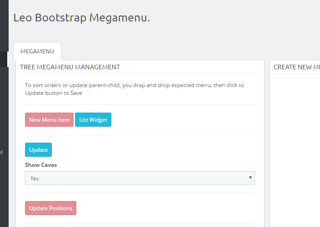The height and width of the screenshot is (227, 320).
Task: Click the Tree Megamenu Management panel heading
Action: click(70, 67)
